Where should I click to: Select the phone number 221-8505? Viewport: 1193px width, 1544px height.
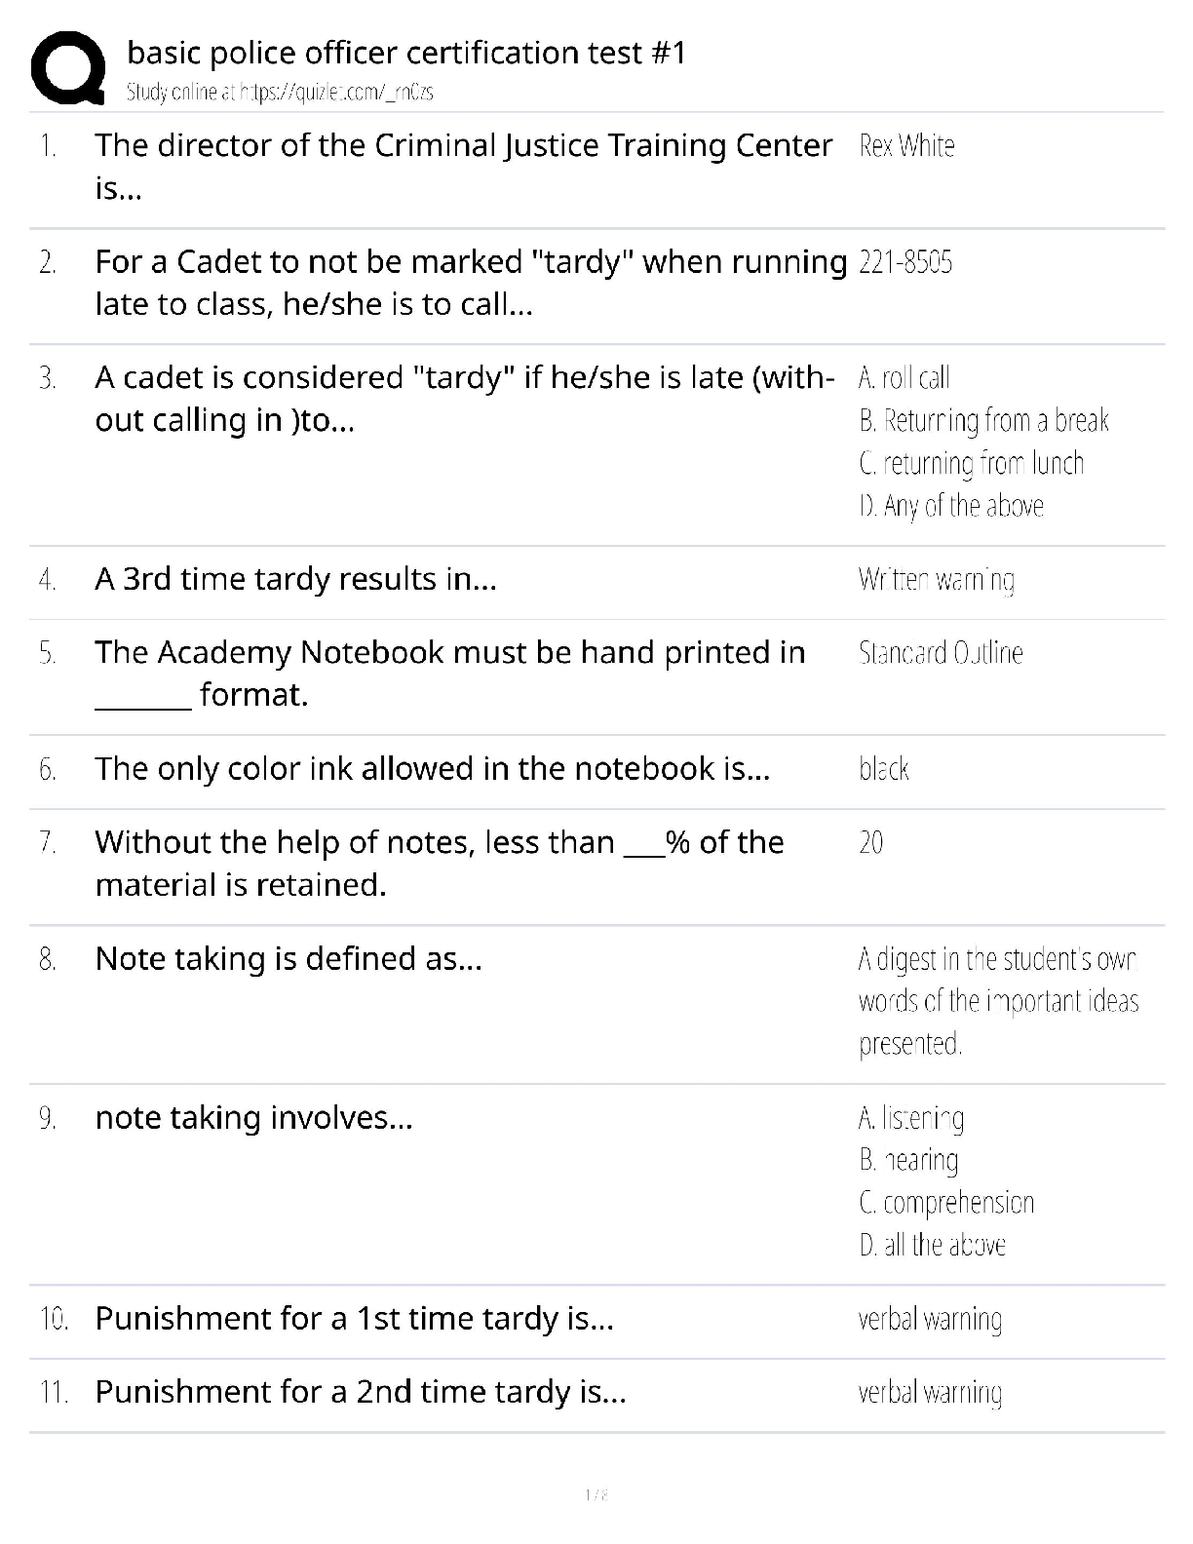[x=905, y=262]
